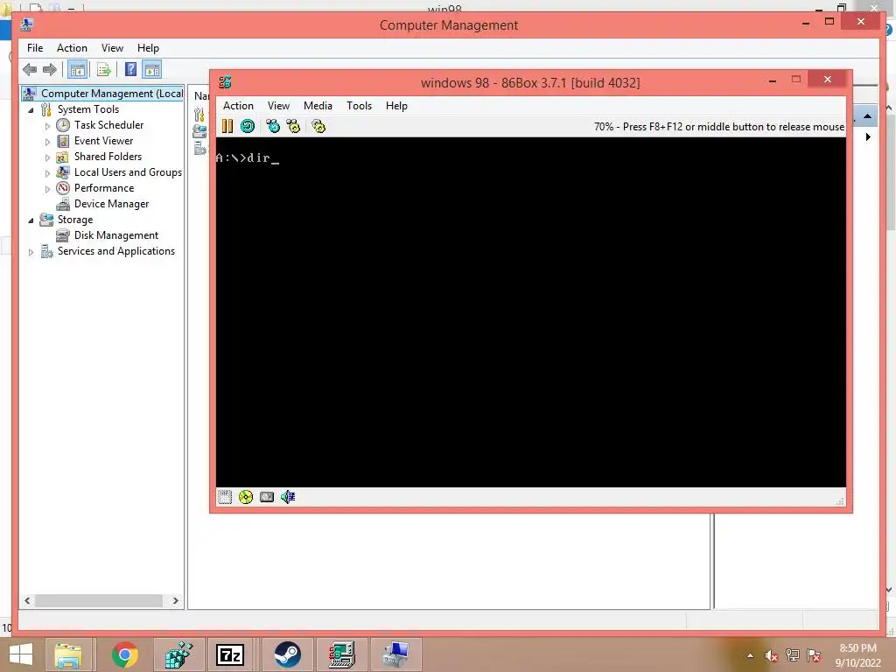Open the View menu in 86Box
This screenshot has width=896, height=672.
point(279,106)
